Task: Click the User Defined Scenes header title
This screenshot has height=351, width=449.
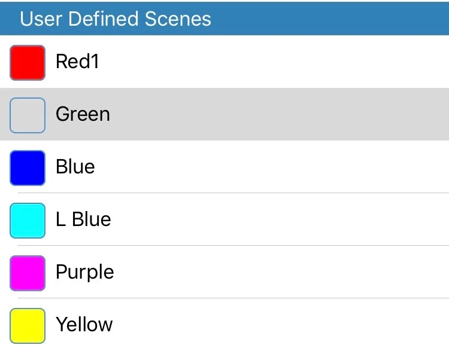Action: (116, 19)
